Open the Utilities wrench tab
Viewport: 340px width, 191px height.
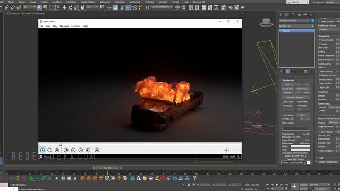(311, 15)
